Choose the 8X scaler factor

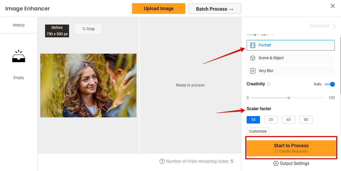coord(306,120)
